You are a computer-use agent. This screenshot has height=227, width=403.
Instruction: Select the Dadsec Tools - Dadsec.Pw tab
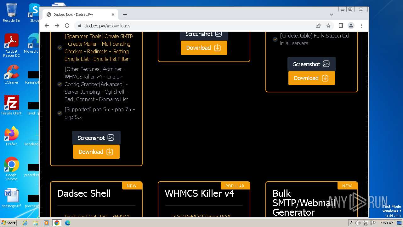81,15
